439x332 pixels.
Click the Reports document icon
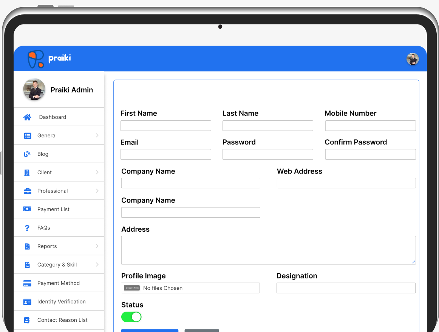click(x=27, y=246)
